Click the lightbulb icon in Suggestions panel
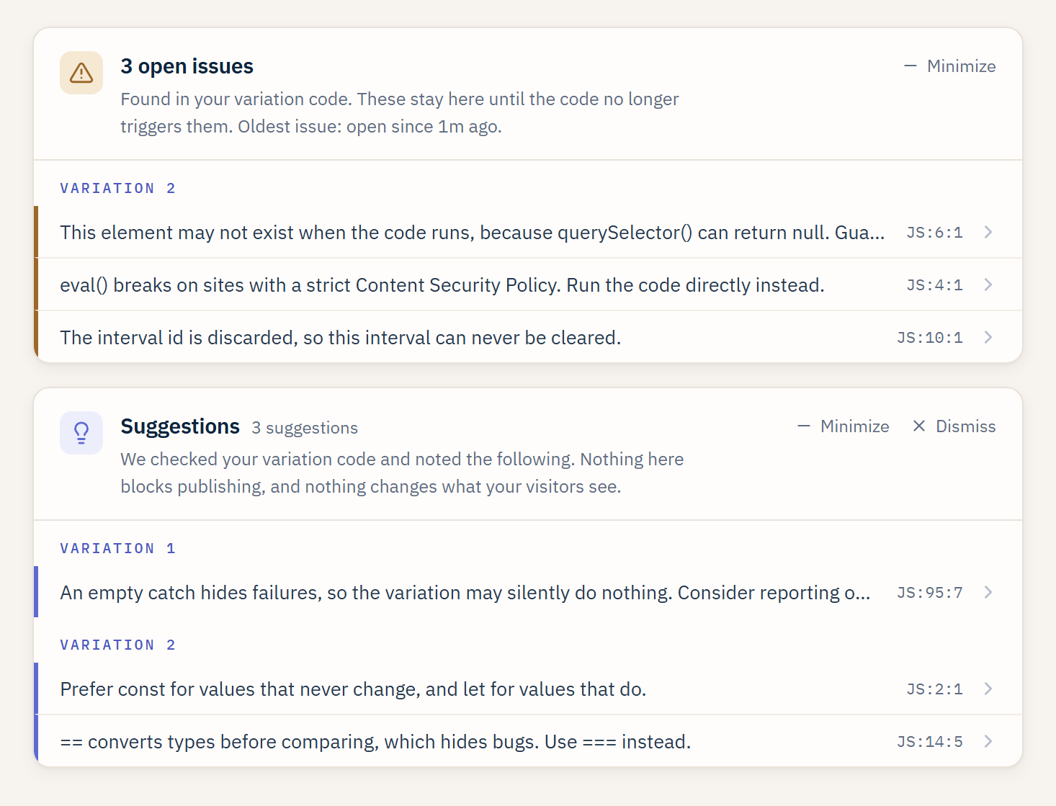The height and width of the screenshot is (806, 1056). pyautogui.click(x=81, y=433)
